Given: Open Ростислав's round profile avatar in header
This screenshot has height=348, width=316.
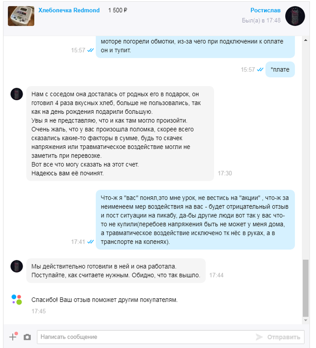Looking at the screenshot, I should coord(295,16).
